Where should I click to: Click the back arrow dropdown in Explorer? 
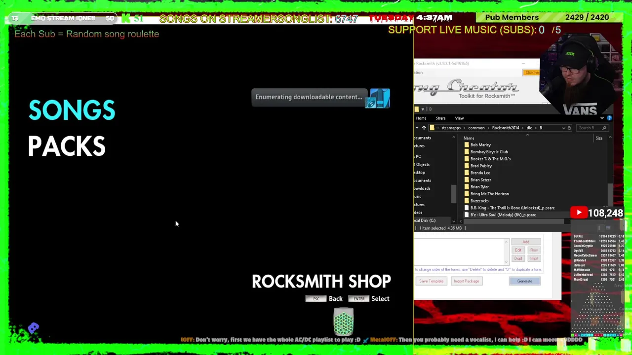click(417, 128)
